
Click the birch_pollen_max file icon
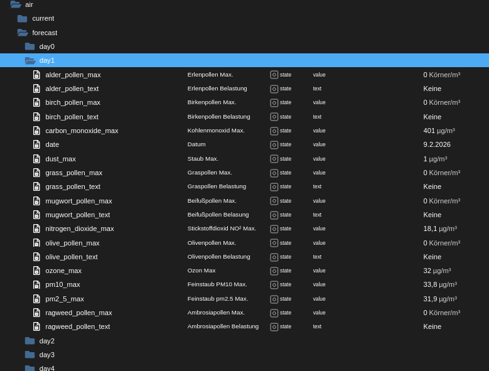click(36, 102)
